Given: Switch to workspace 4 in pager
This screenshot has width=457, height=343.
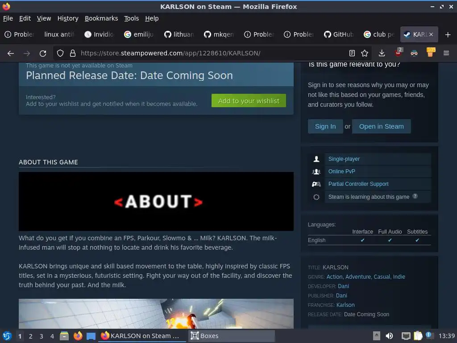Looking at the screenshot, I should coord(52,336).
